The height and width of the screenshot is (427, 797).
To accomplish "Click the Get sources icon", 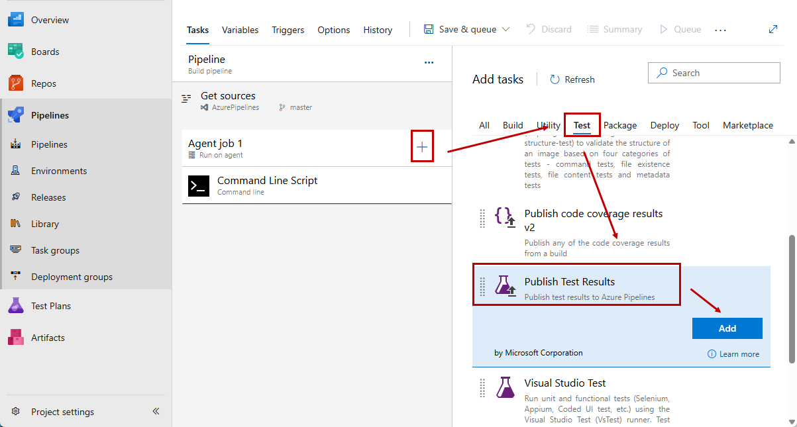I will coord(186,99).
